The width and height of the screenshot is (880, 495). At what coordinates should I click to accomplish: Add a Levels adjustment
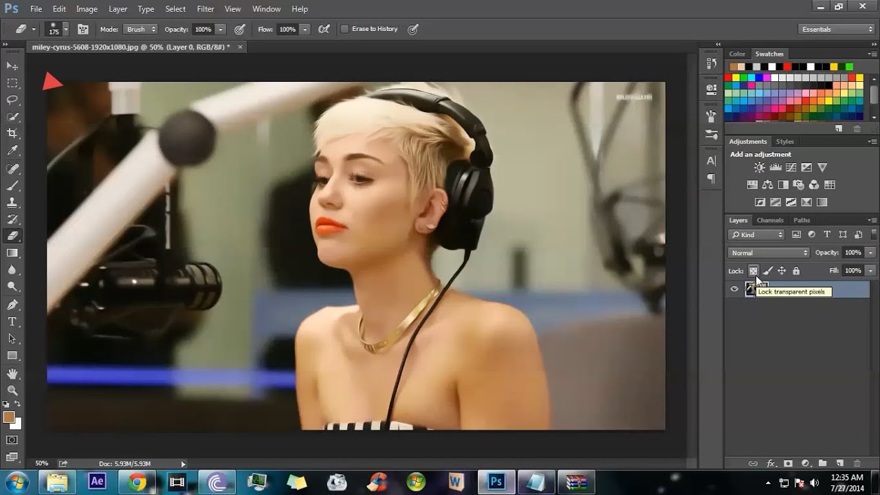775,167
